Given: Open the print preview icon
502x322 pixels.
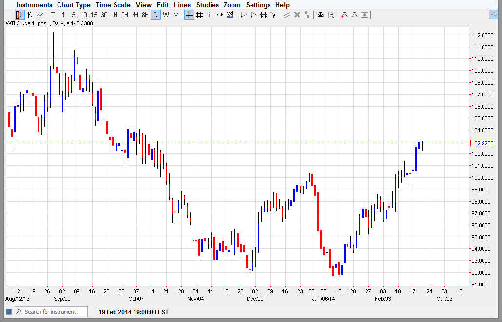Looking at the screenshot, I should (331, 15).
